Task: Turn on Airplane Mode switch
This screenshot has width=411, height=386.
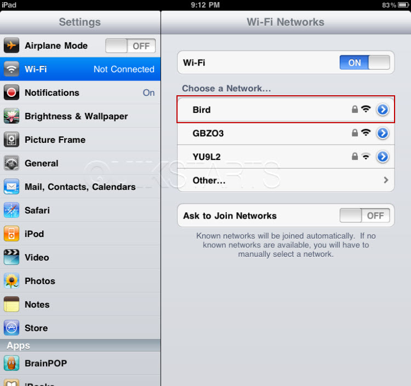Action: [x=130, y=46]
